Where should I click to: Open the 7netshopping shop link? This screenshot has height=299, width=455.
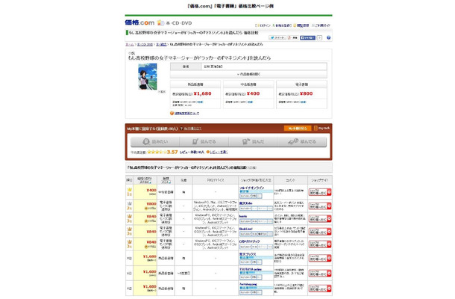coord(248,284)
